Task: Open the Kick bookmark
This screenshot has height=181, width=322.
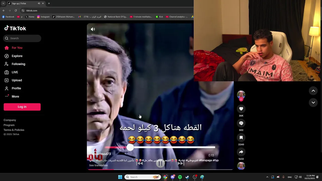Action: click(x=159, y=17)
